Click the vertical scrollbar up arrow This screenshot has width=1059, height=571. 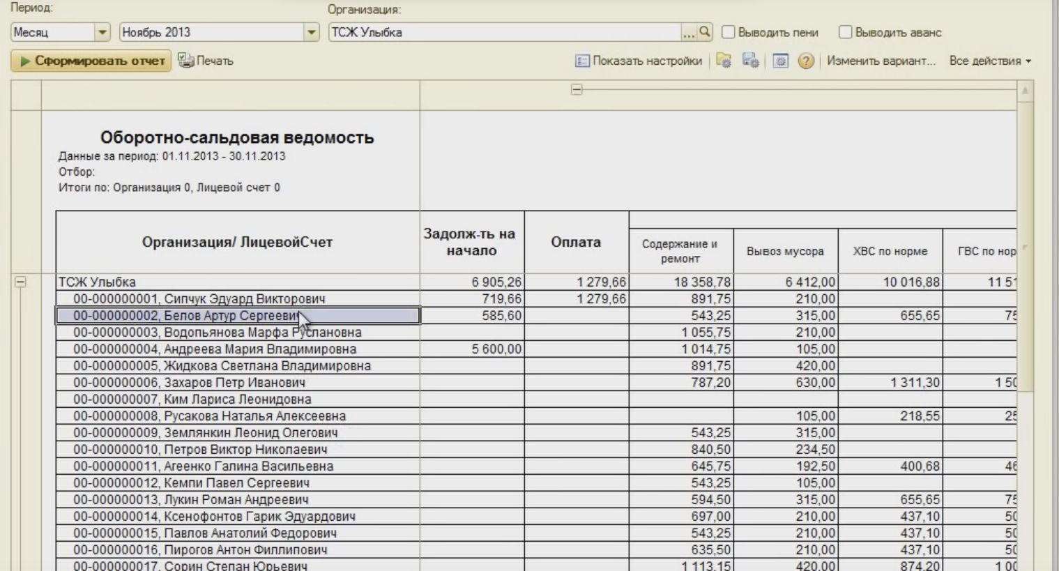click(x=1025, y=91)
